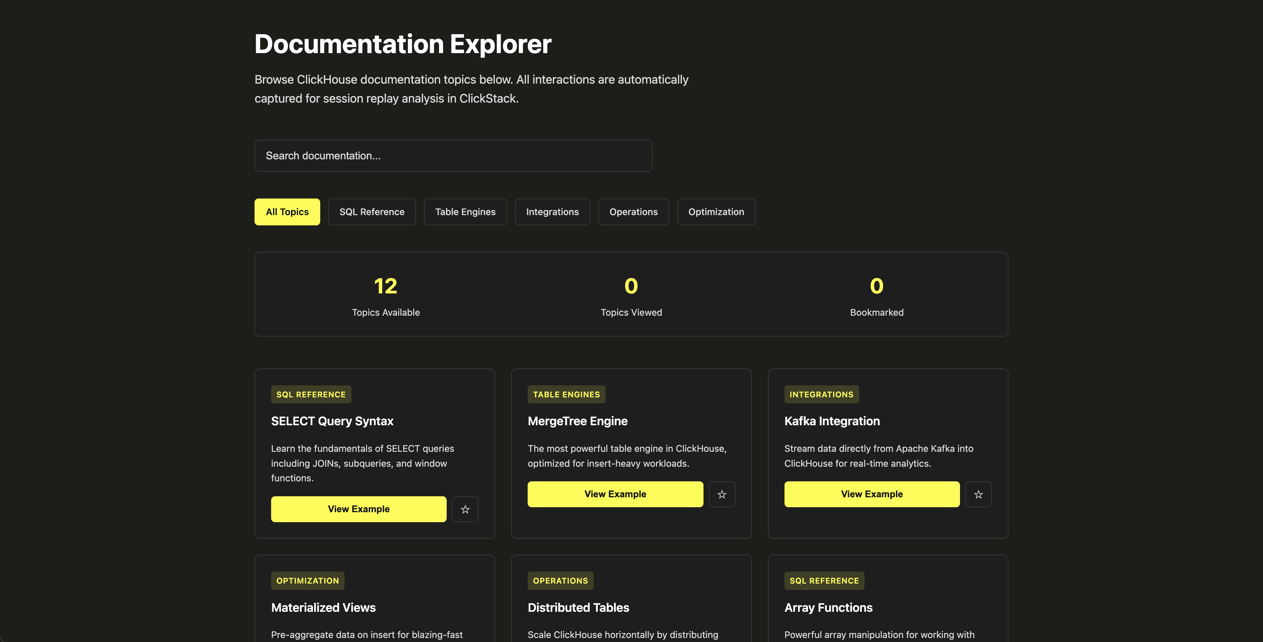
Task: Click the TABLE ENGINES badge on MergeTree Engine card
Action: pyautogui.click(x=566, y=394)
